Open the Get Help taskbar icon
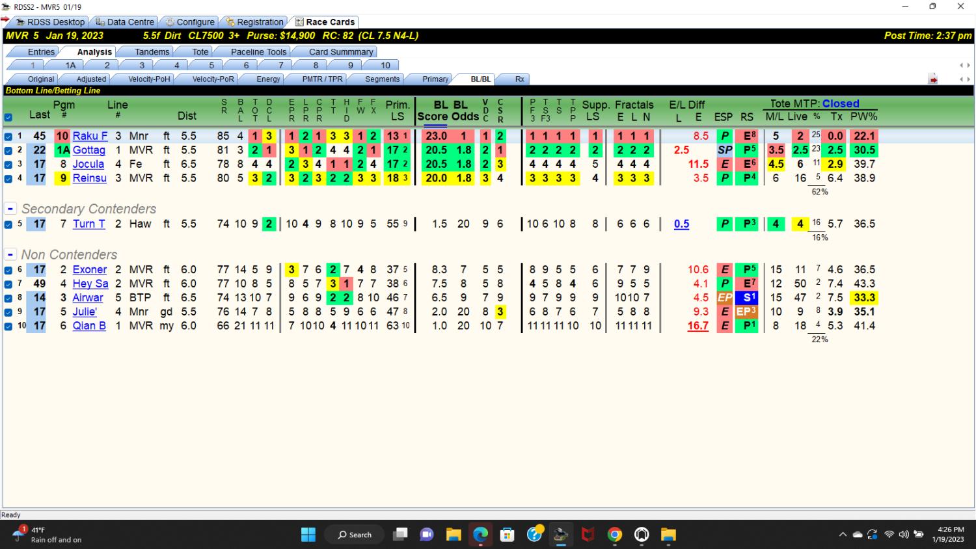Screen dimensions: 976x549 pyautogui.click(x=534, y=535)
